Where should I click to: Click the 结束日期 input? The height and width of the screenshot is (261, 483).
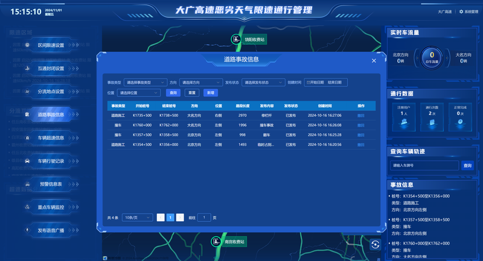(x=334, y=83)
